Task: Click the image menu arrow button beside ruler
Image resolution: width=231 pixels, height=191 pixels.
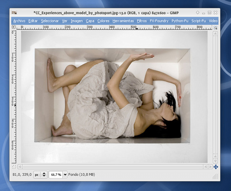Action: coord(14,27)
